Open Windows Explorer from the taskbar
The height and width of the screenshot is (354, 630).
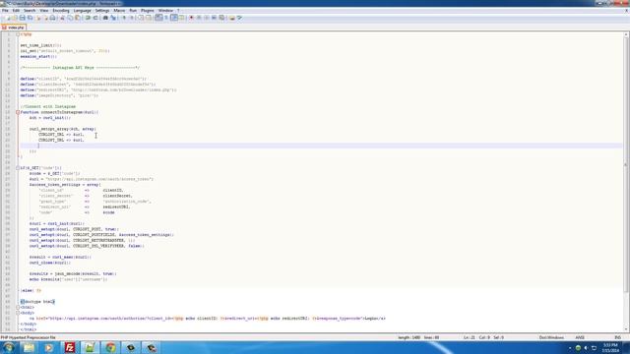pyautogui.click(x=29, y=347)
